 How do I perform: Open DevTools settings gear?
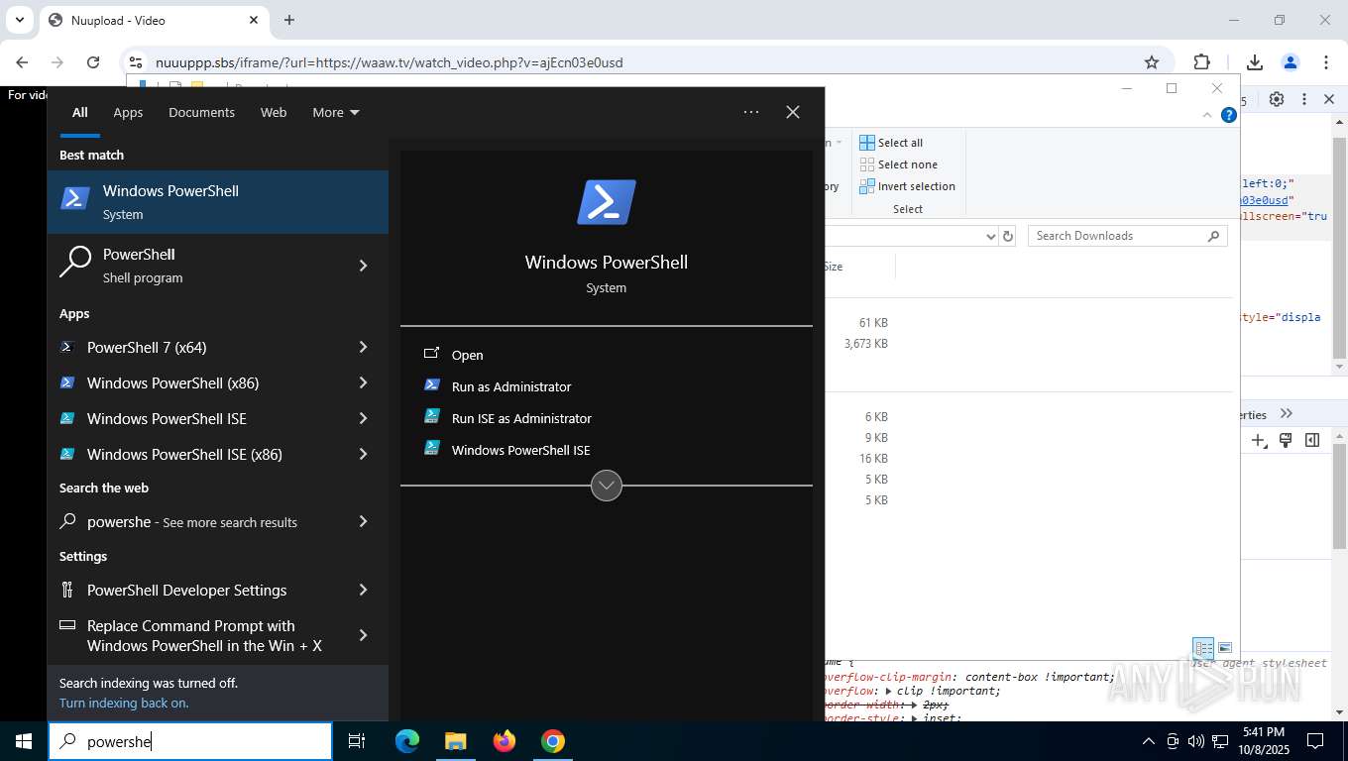[x=1277, y=99]
